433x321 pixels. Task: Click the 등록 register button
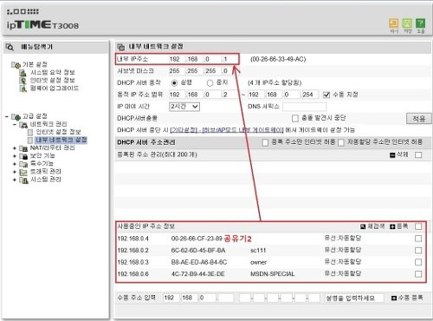(x=399, y=226)
